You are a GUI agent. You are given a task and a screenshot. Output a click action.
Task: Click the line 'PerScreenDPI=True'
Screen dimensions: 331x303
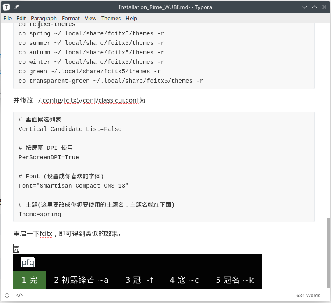[49, 158]
